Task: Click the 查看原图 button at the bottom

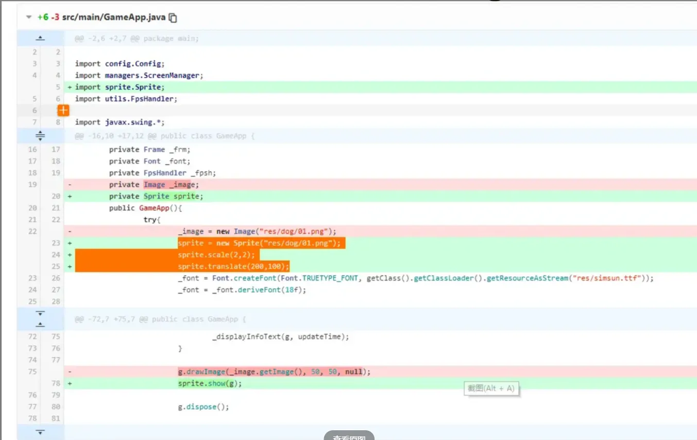Action: coord(349,436)
